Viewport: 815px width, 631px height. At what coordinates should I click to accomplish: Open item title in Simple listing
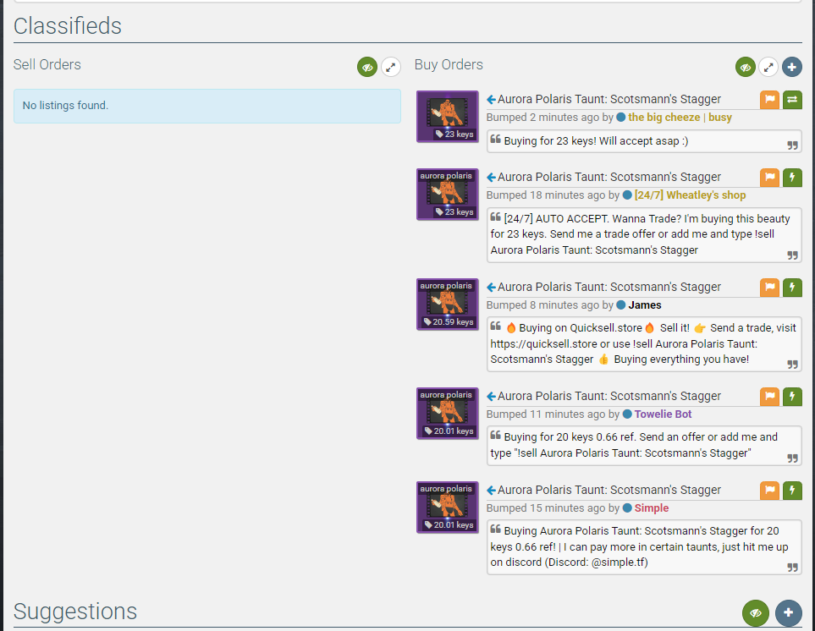[609, 491]
